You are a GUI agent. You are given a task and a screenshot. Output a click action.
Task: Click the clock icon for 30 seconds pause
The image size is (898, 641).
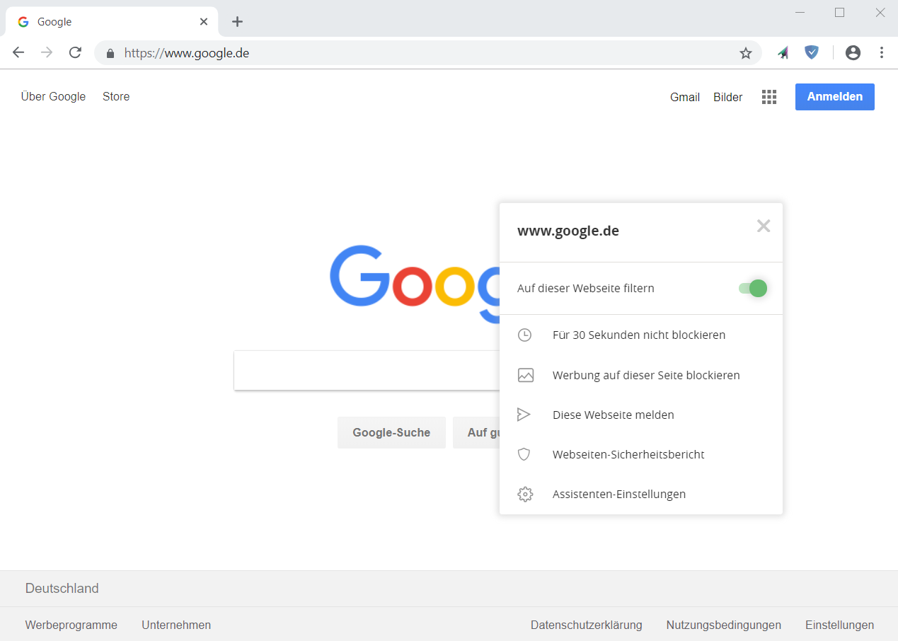click(x=524, y=335)
